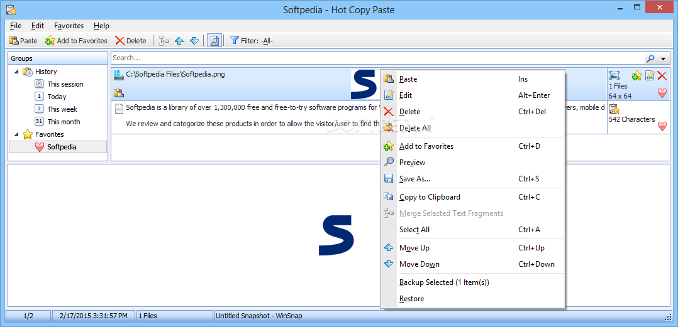Image resolution: width=678 pixels, height=327 pixels.
Task: Select This session in Groups tree
Action: click(65, 84)
